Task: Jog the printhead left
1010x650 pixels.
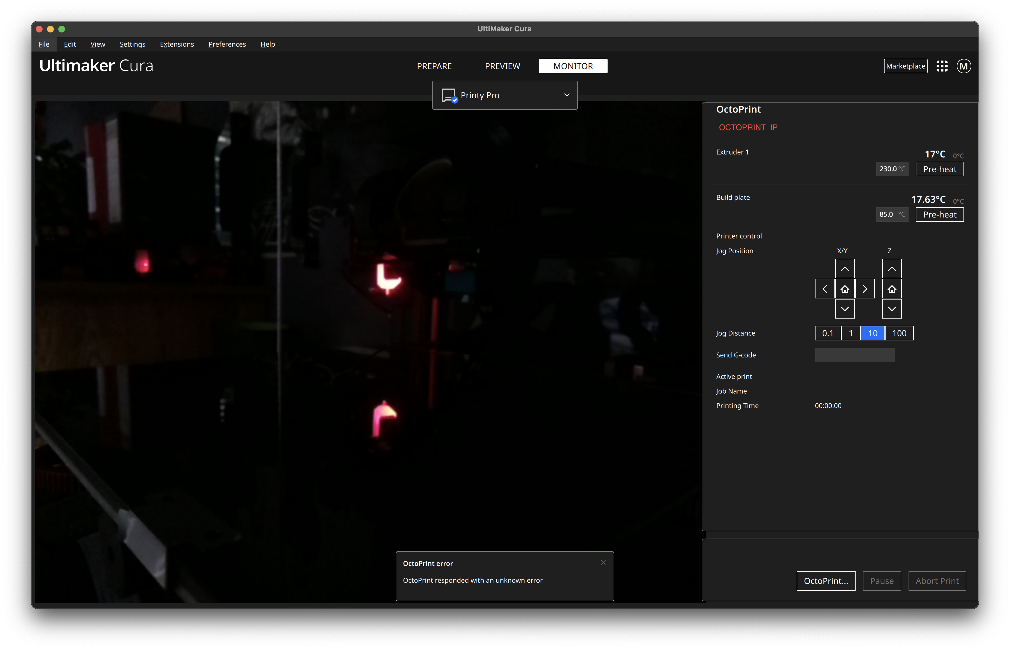Action: pyautogui.click(x=824, y=288)
